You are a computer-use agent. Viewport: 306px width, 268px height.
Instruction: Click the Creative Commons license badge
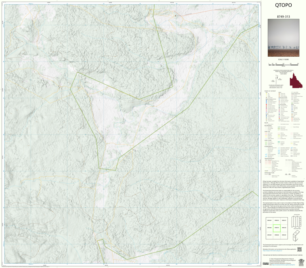tap(266, 264)
